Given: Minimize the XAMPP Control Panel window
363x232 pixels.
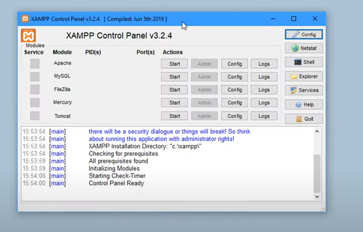Looking at the screenshot, I should tap(273, 18).
